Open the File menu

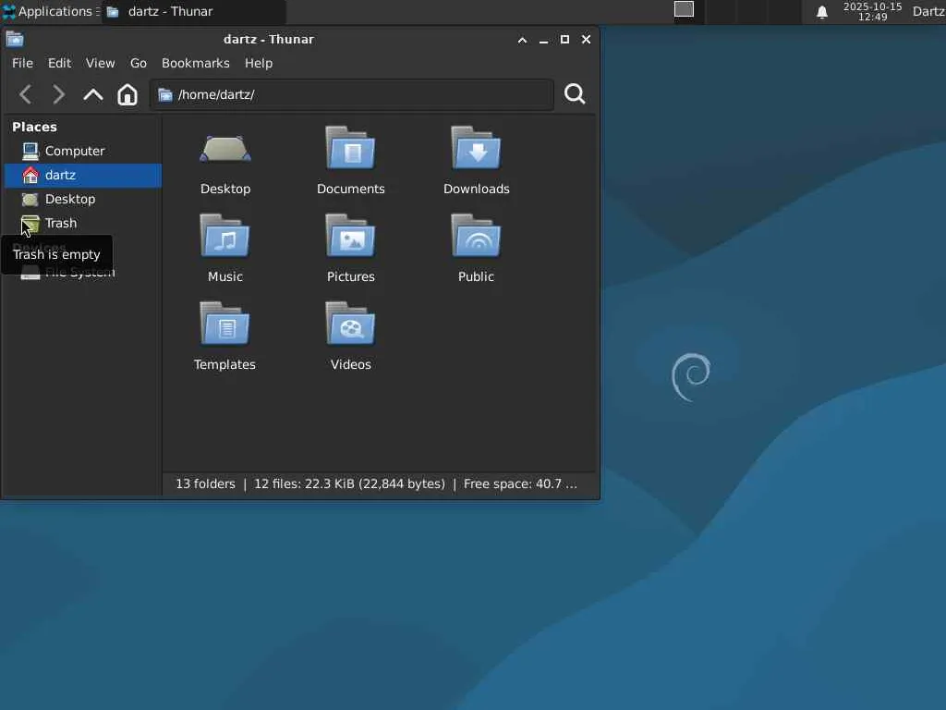coord(22,64)
